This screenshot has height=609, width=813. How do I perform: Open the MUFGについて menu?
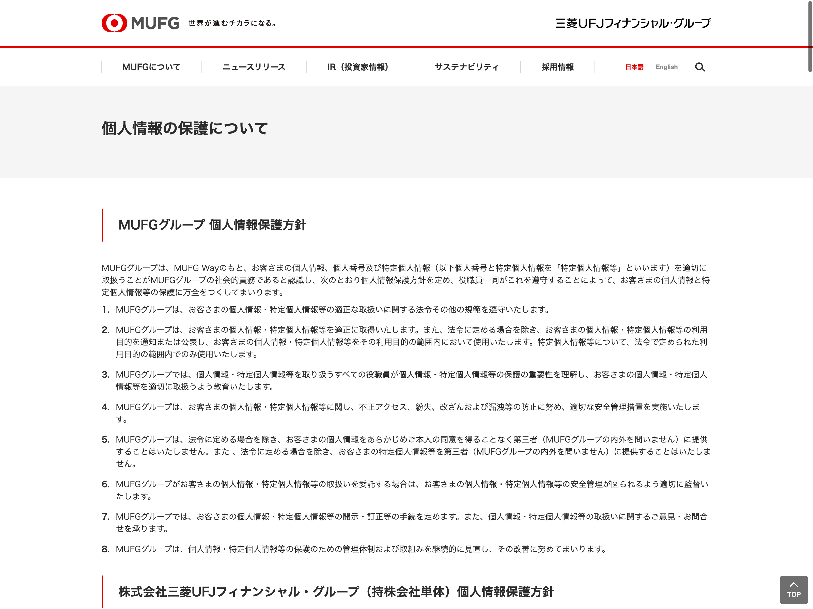point(151,67)
